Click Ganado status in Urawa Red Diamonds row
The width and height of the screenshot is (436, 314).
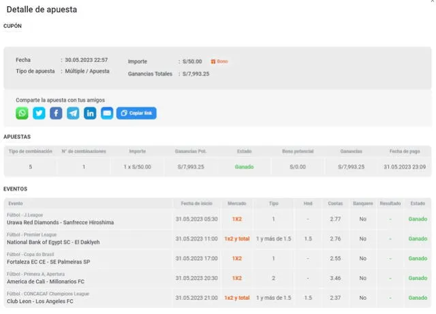coord(418,219)
